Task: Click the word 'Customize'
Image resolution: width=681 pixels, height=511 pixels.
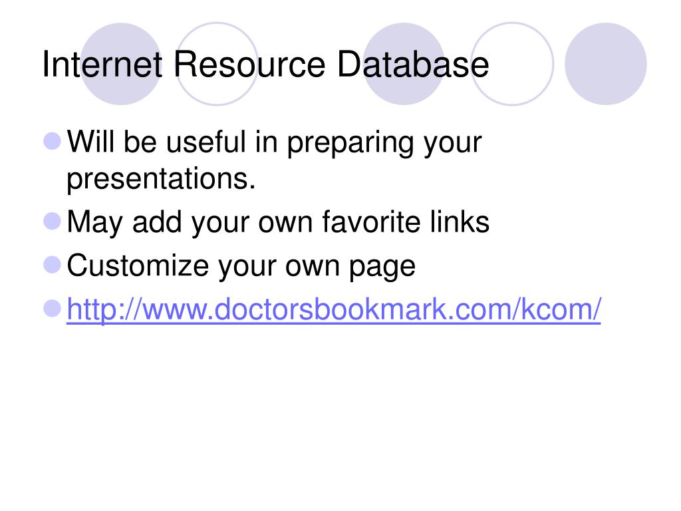Action: [x=138, y=265]
